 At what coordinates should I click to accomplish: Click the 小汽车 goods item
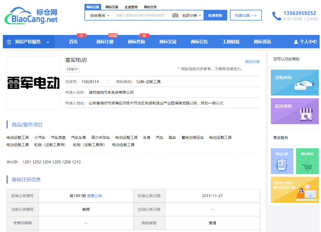click(x=40, y=138)
